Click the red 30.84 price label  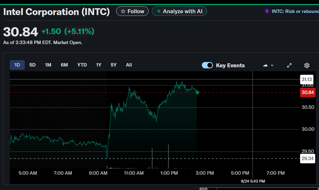coord(308,92)
